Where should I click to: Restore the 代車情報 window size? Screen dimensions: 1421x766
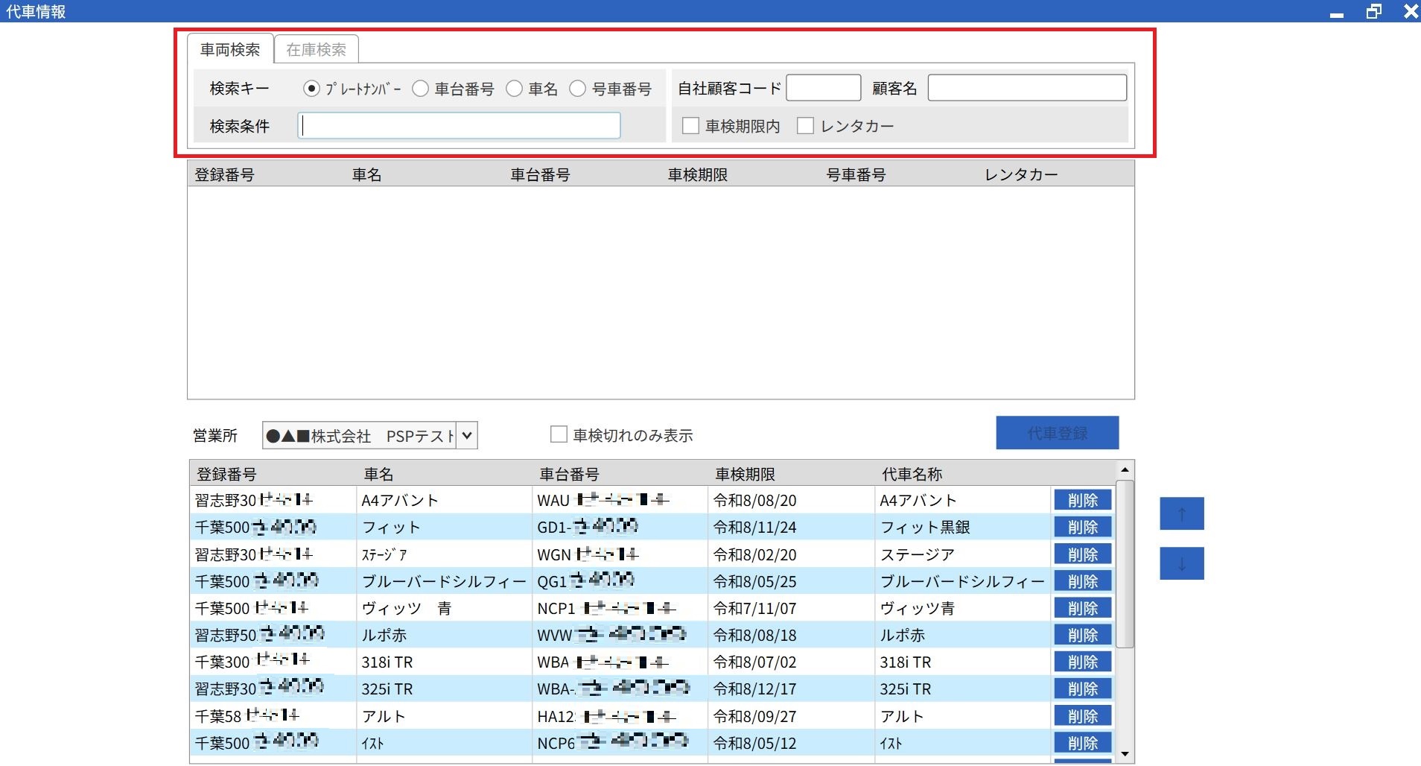(1374, 12)
